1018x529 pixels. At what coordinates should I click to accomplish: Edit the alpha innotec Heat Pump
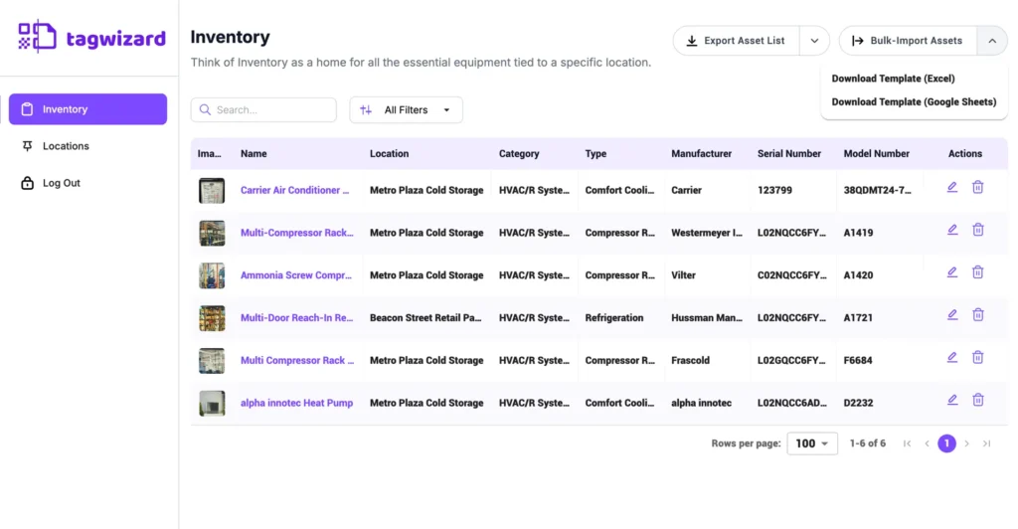(951, 400)
